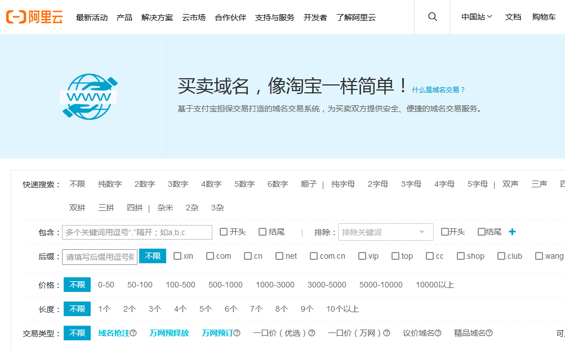Image resolution: width=565 pixels, height=351 pixels.
Task: Open the search magnifier icon
Action: pos(433,17)
